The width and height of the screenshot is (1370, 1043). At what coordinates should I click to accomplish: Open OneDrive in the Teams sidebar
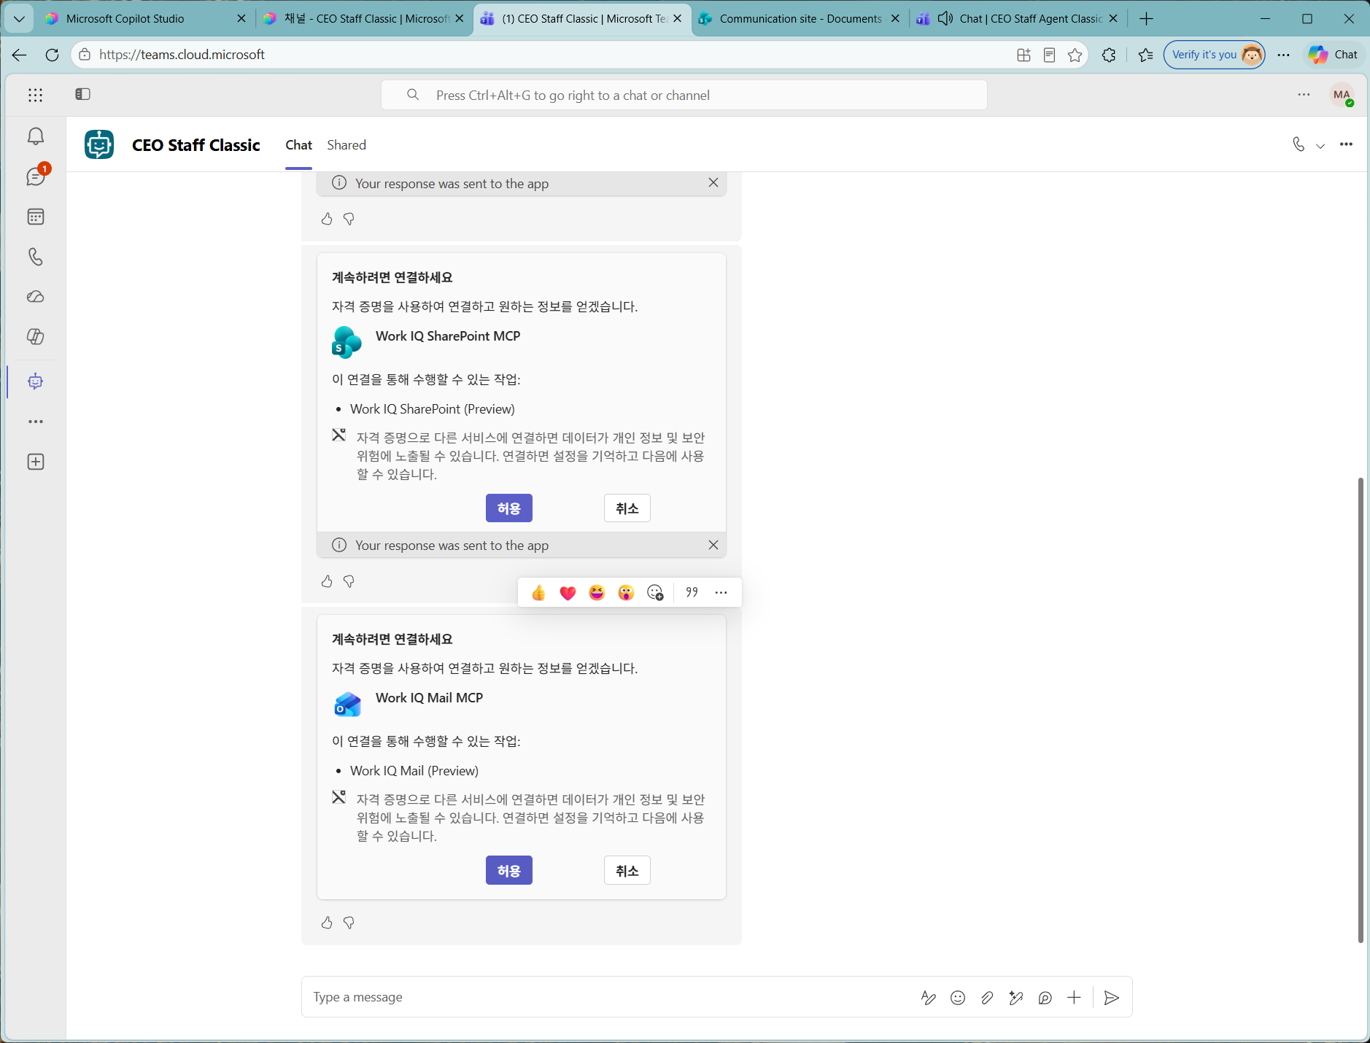[x=35, y=297]
